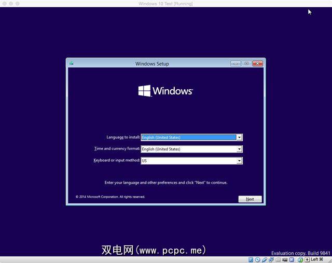Close the Windows Setup dialog

pos(258,63)
